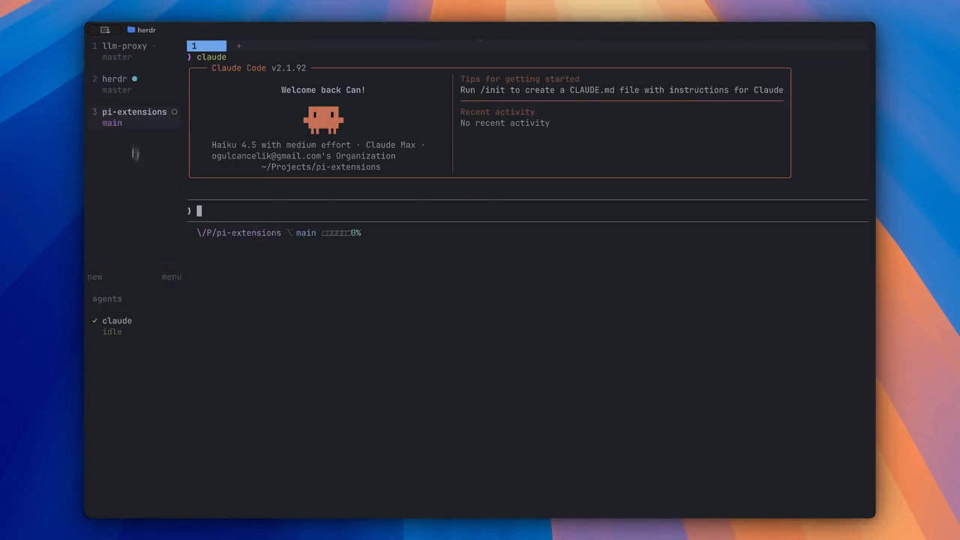Click the checkmark next to claude agent
Image resolution: width=960 pixels, height=540 pixels.
pyautogui.click(x=95, y=321)
